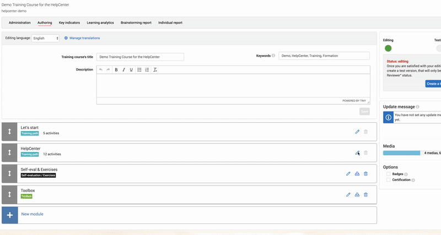
Task: Clear formatting in description editor
Action: coord(155,70)
